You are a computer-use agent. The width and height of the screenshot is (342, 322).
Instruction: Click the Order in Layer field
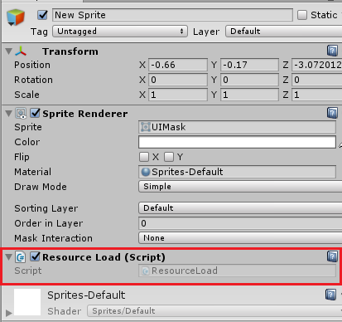tap(240, 223)
